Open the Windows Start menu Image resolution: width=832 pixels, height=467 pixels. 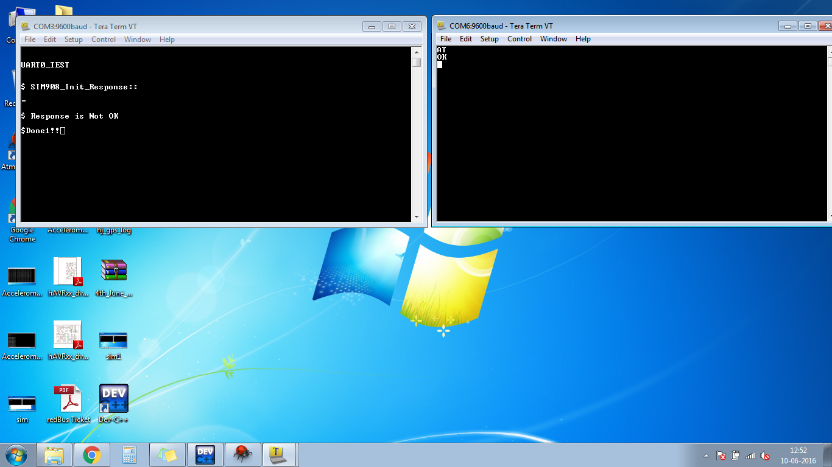(16, 455)
